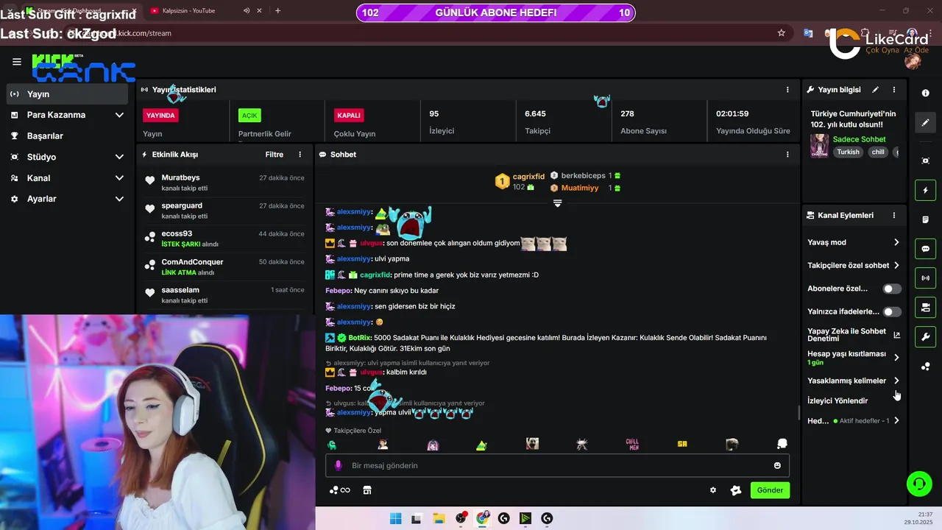Select the green among-us emote

332,445
